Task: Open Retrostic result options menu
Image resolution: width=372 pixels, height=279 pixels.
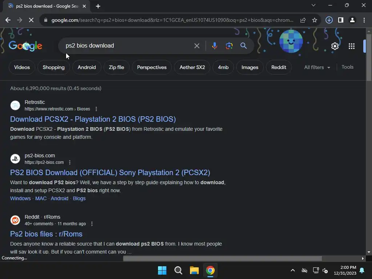Action: coord(96,109)
